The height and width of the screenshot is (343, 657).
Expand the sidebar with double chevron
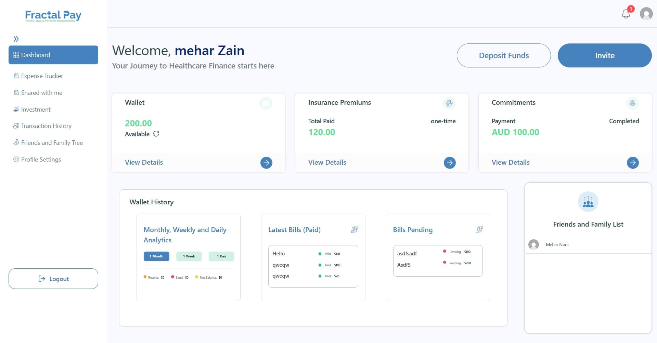pos(16,39)
